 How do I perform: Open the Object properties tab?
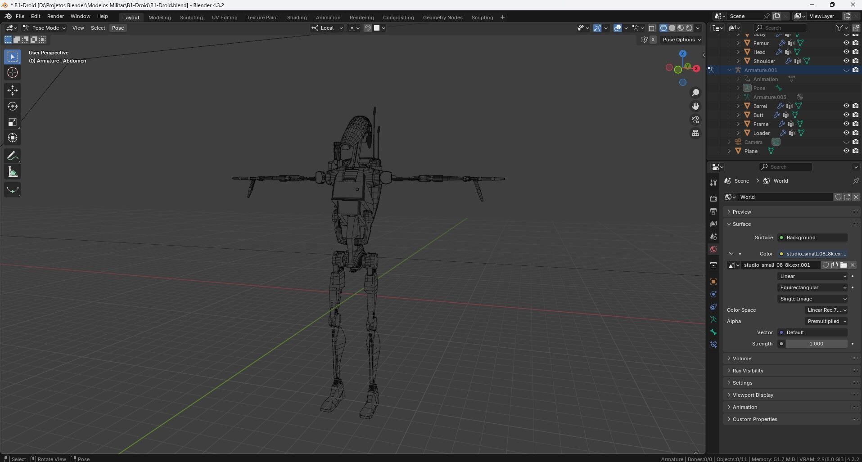tap(713, 282)
